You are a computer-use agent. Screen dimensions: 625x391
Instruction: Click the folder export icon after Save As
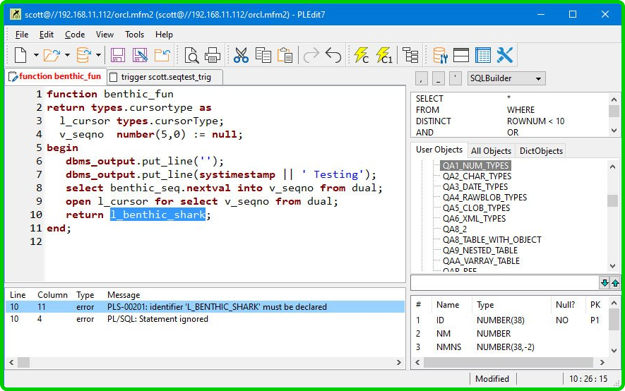[x=162, y=55]
